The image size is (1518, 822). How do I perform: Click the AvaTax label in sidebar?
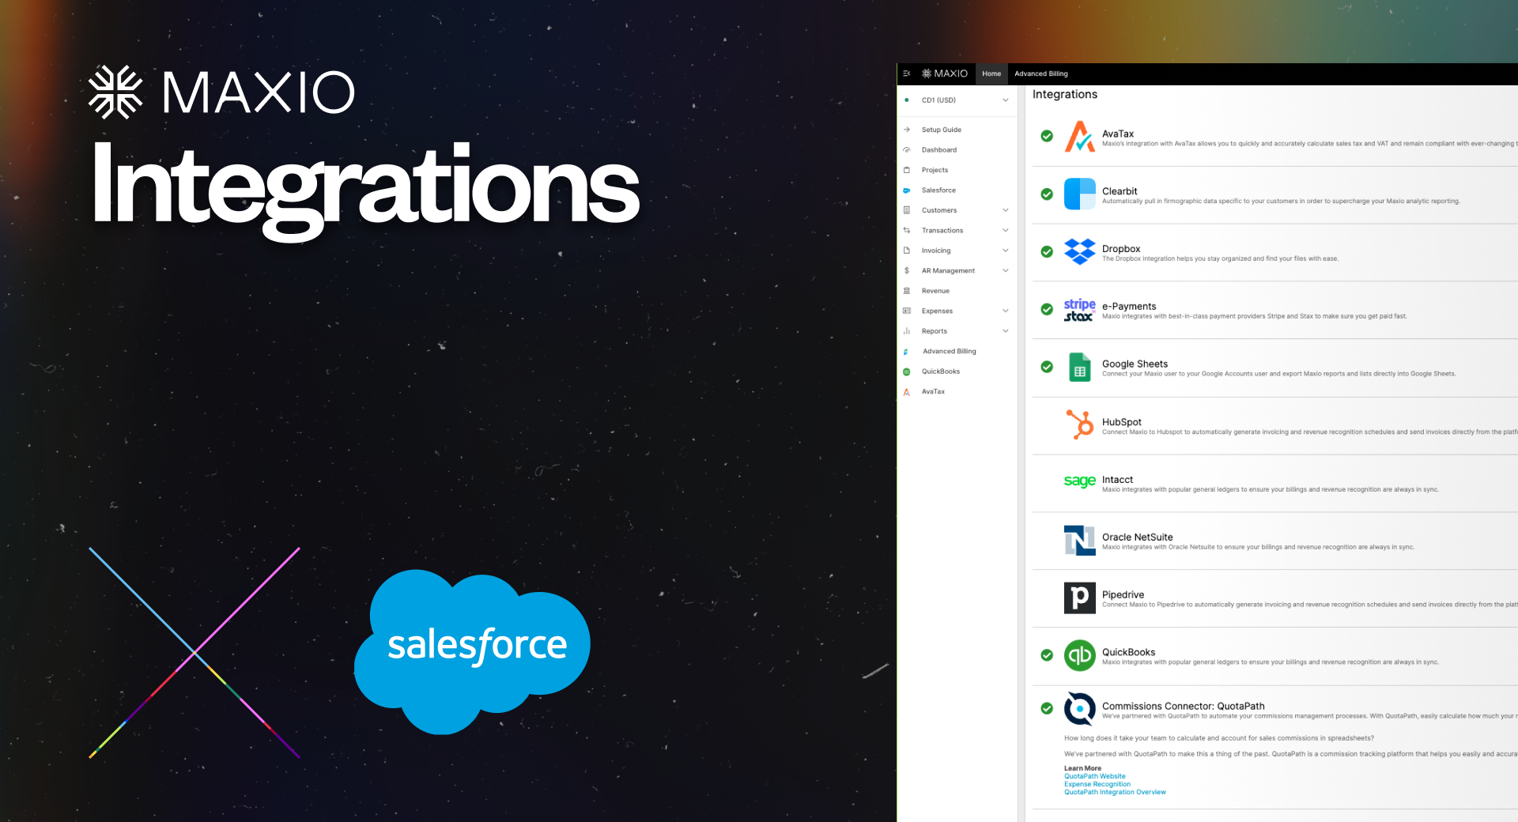(x=933, y=392)
